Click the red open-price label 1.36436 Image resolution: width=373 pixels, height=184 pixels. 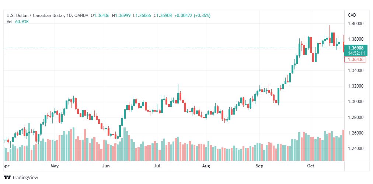point(355,59)
